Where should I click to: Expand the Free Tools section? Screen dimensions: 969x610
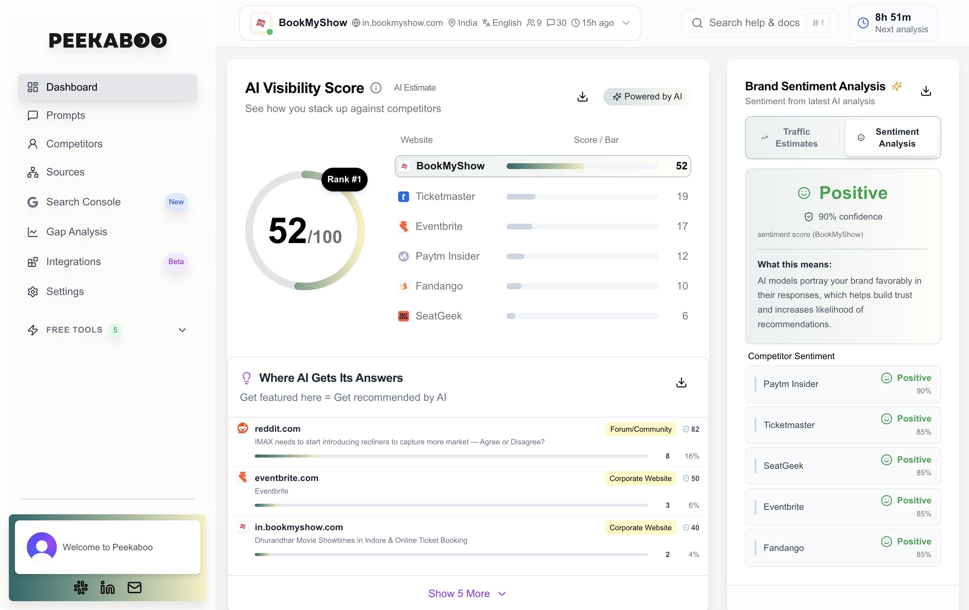(x=182, y=330)
